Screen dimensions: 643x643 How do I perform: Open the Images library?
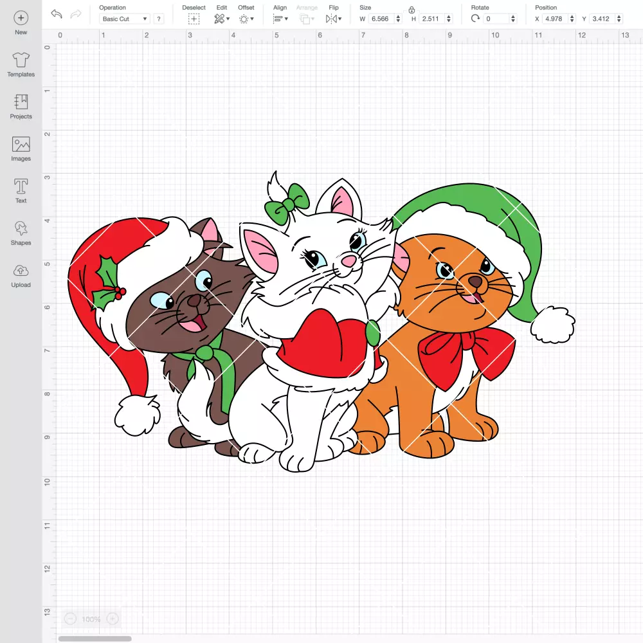coord(21,149)
